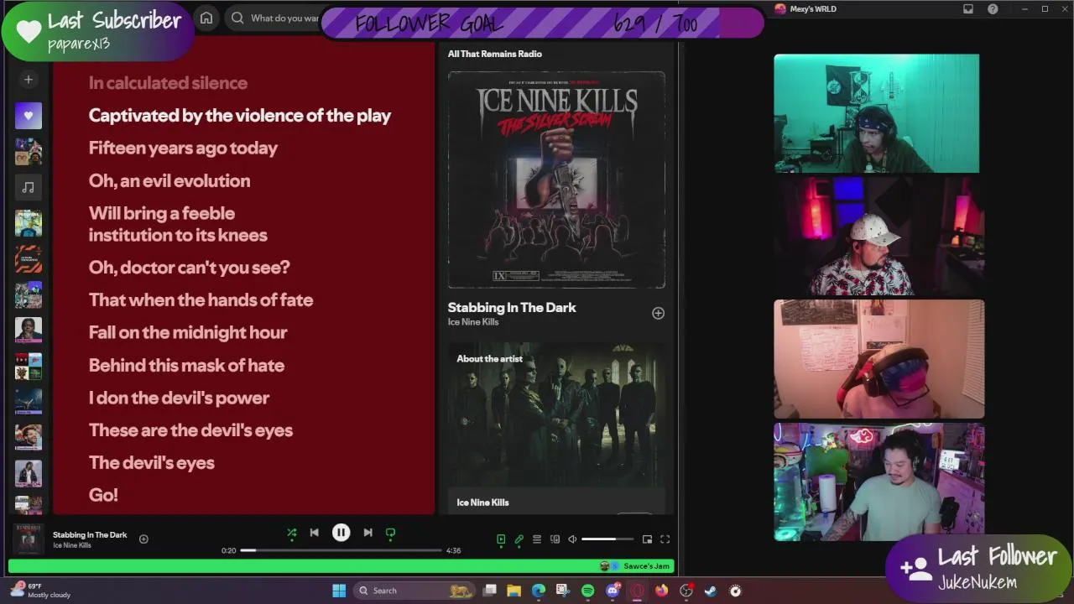Open Ice Nine Kills link under panel title
The image size is (1074, 604).
pos(473,322)
